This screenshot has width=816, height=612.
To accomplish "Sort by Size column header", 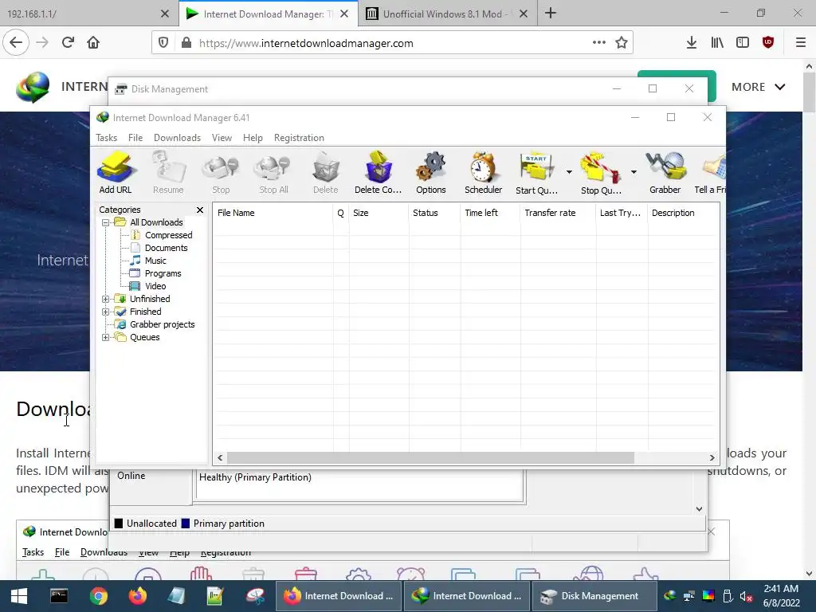I will 379,213.
